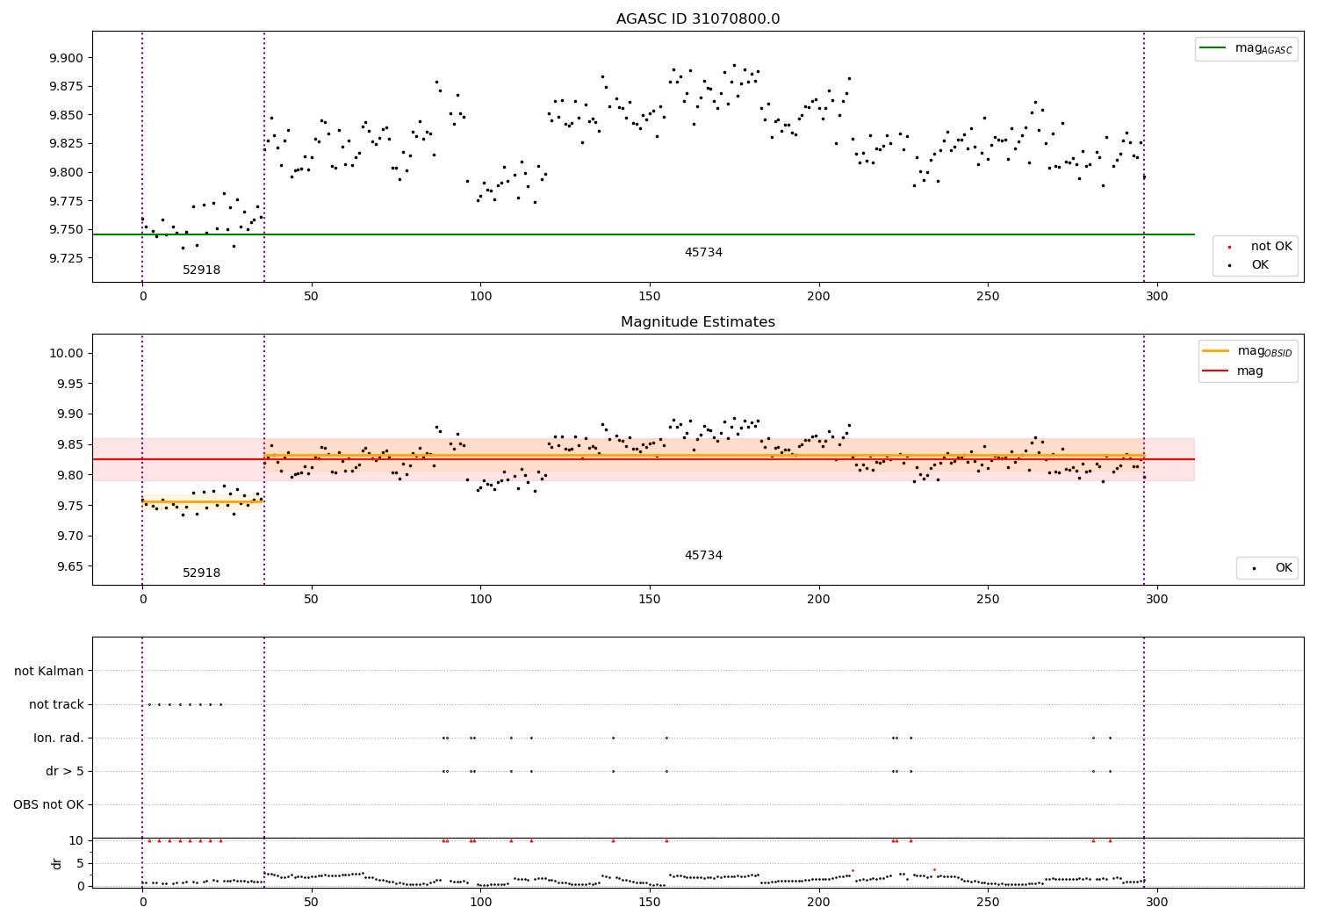Click the 'dr > 5' row label
The width and height of the screenshot is (1317, 922).
click(x=65, y=771)
